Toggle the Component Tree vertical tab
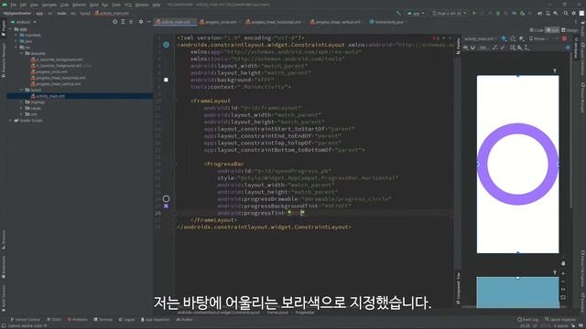This screenshot has height=329, width=586. point(458,288)
